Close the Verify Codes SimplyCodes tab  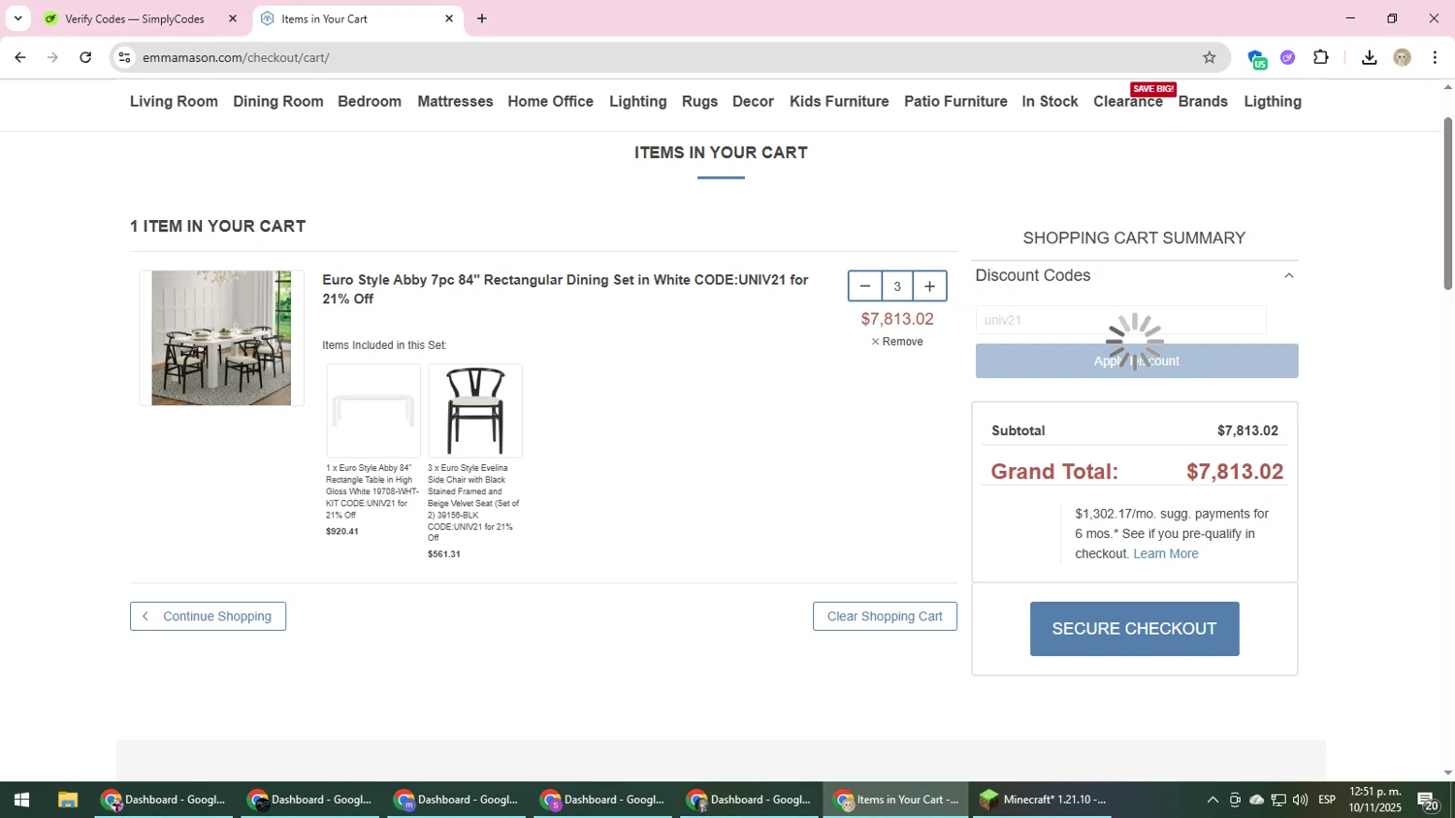pyautogui.click(x=233, y=18)
